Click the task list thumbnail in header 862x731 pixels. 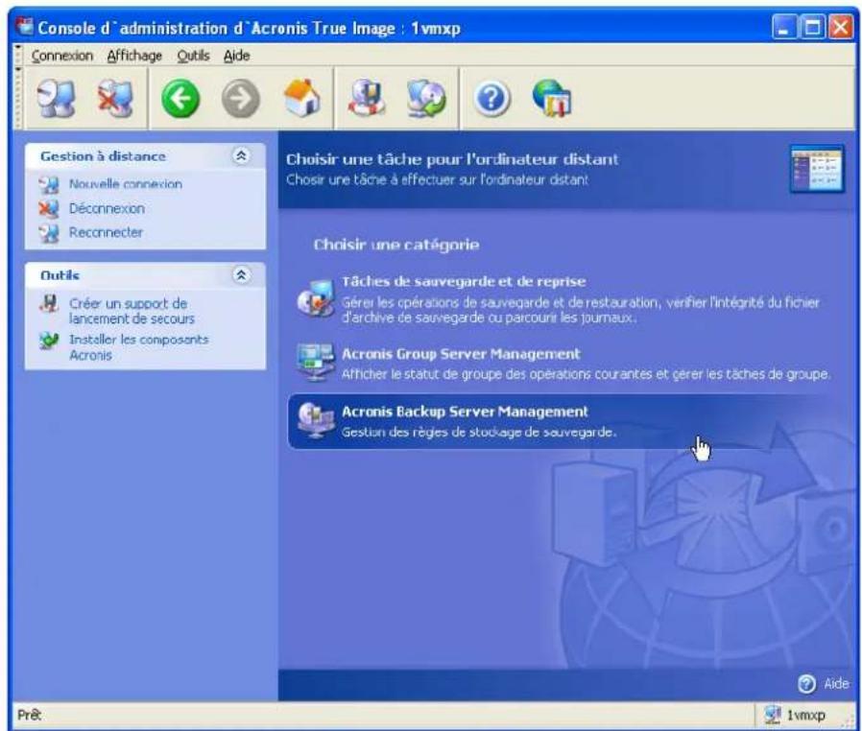point(817,169)
